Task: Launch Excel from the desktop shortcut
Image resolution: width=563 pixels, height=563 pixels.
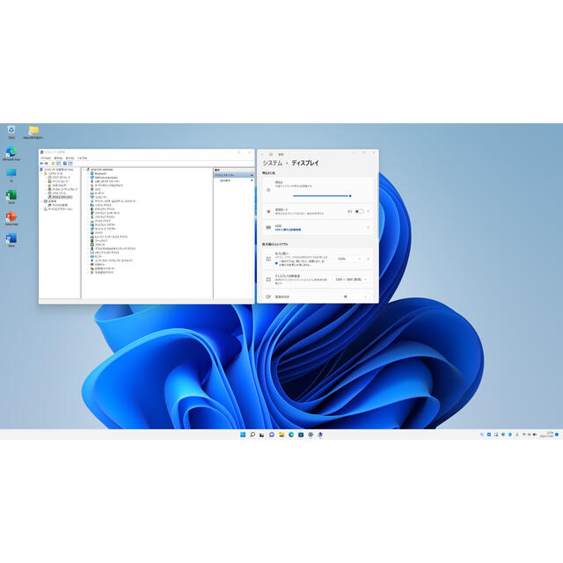Action: (x=11, y=195)
